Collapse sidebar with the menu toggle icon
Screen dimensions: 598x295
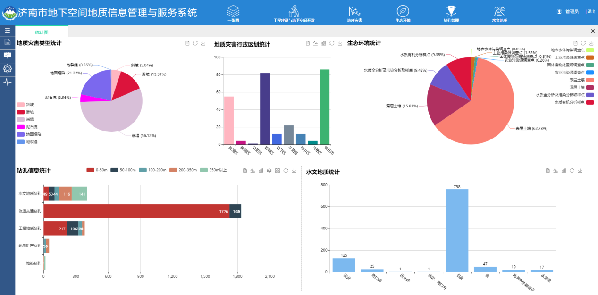click(8, 31)
